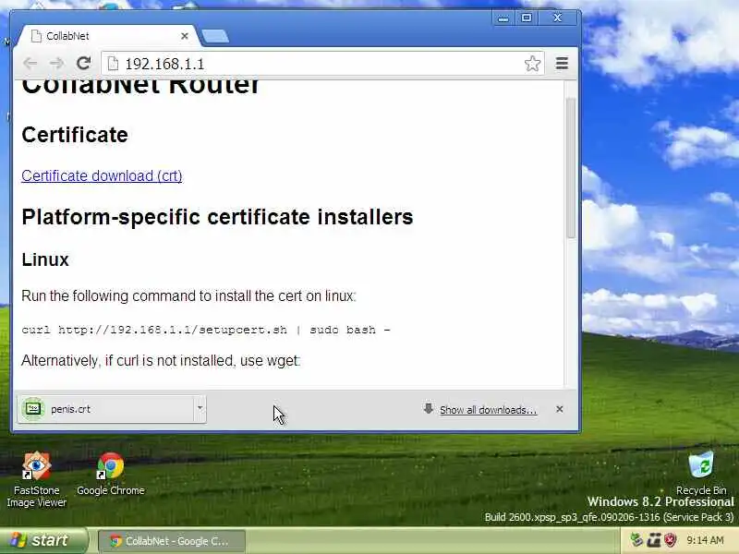This screenshot has width=739, height=554.
Task: Click the Linux heading
Action: pyautogui.click(x=45, y=259)
